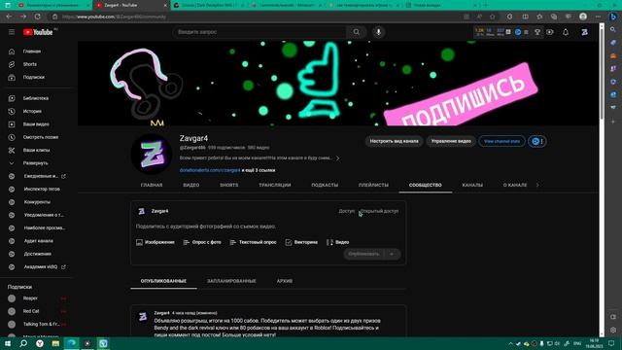622x350 pixels.
Task: Add Видео to the post
Action: click(337, 242)
